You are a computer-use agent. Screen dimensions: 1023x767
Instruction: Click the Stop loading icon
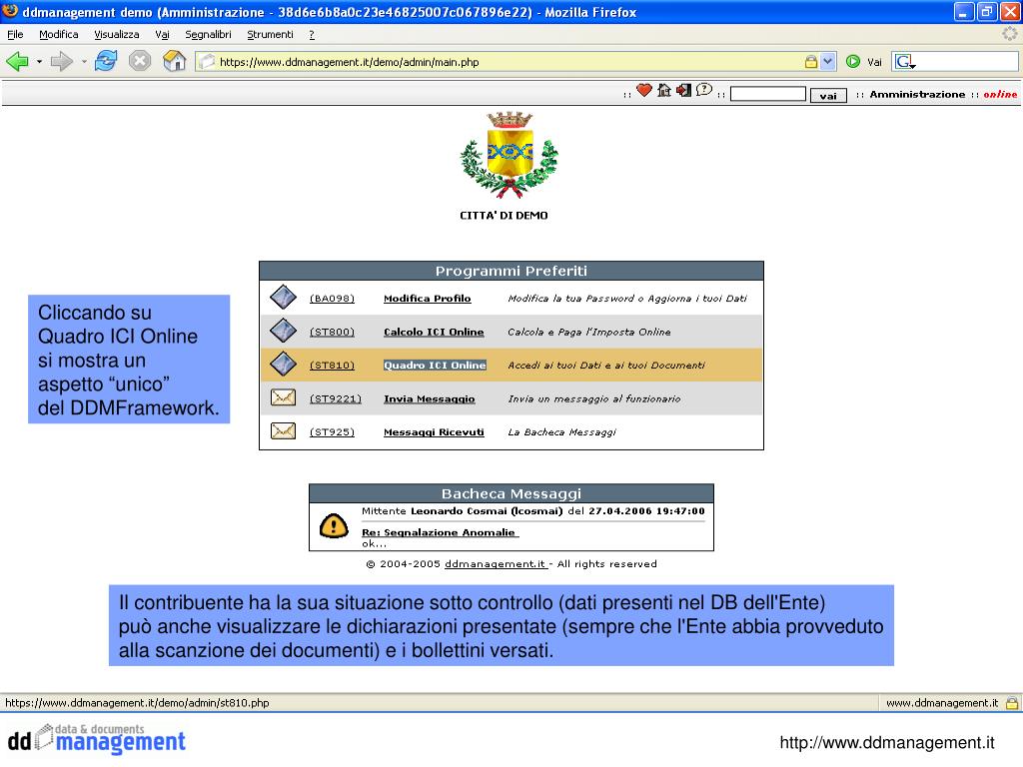[x=140, y=61]
